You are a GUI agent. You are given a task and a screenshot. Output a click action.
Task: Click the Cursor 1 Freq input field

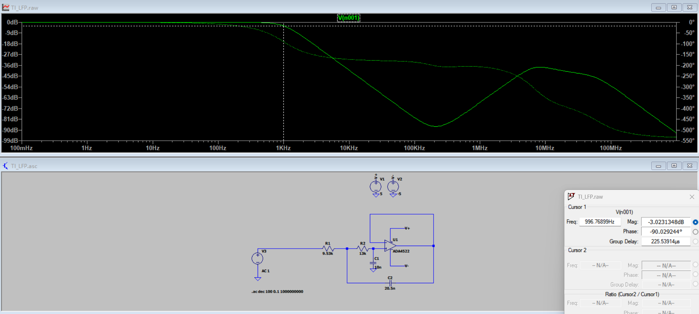[x=600, y=222]
